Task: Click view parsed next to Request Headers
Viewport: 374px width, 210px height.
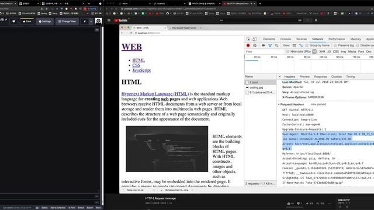Action: 318,104
